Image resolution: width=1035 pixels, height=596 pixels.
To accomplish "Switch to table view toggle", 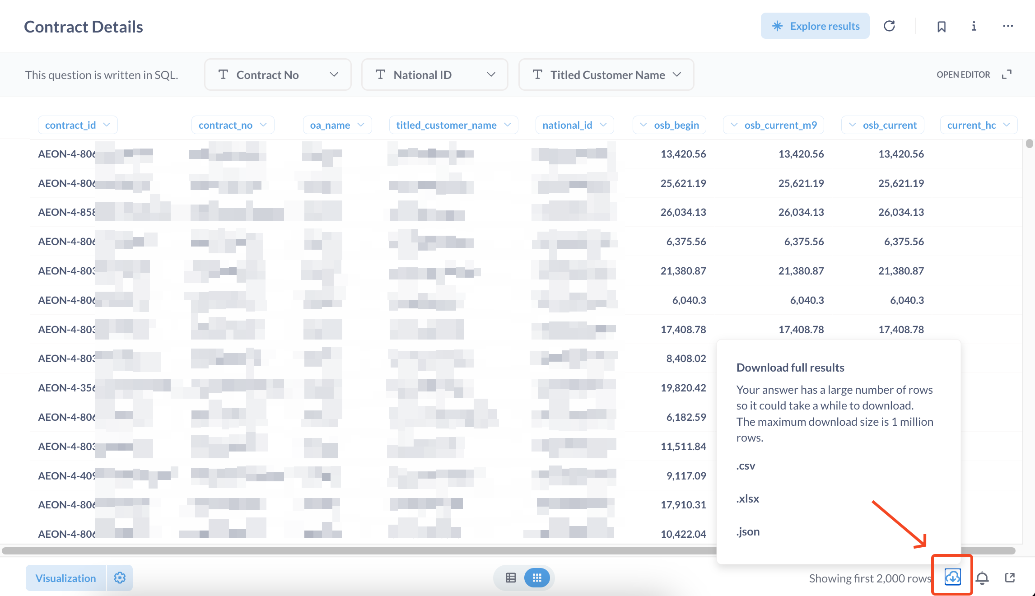I will 511,578.
